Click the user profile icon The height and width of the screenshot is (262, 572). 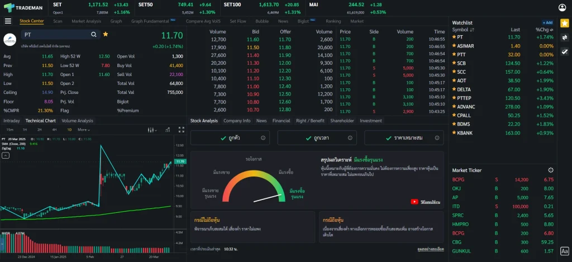click(x=563, y=7)
